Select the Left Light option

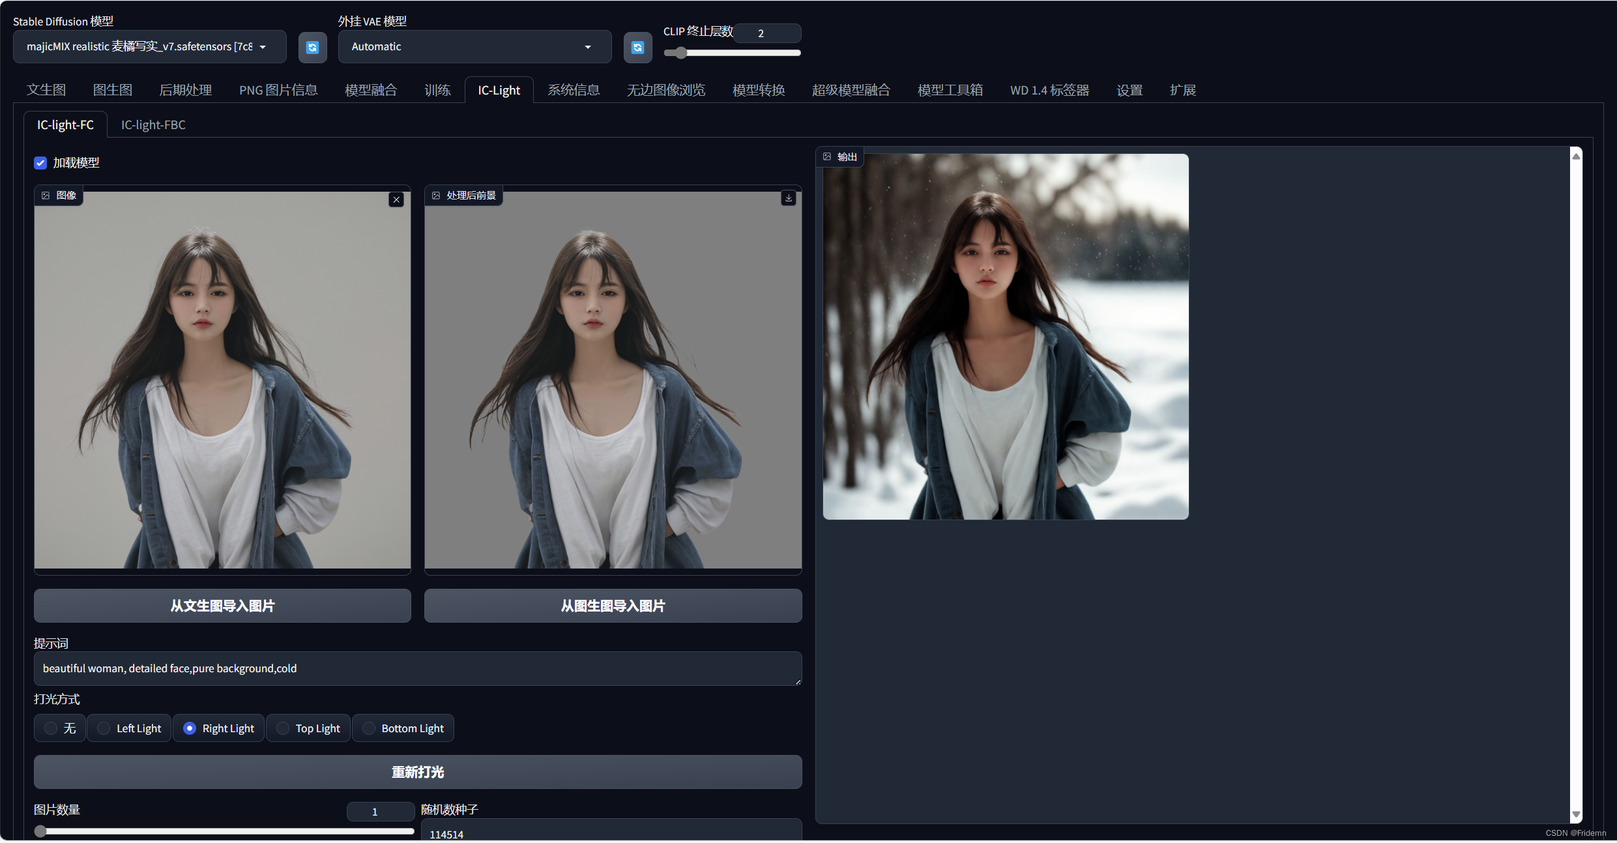pos(104,728)
